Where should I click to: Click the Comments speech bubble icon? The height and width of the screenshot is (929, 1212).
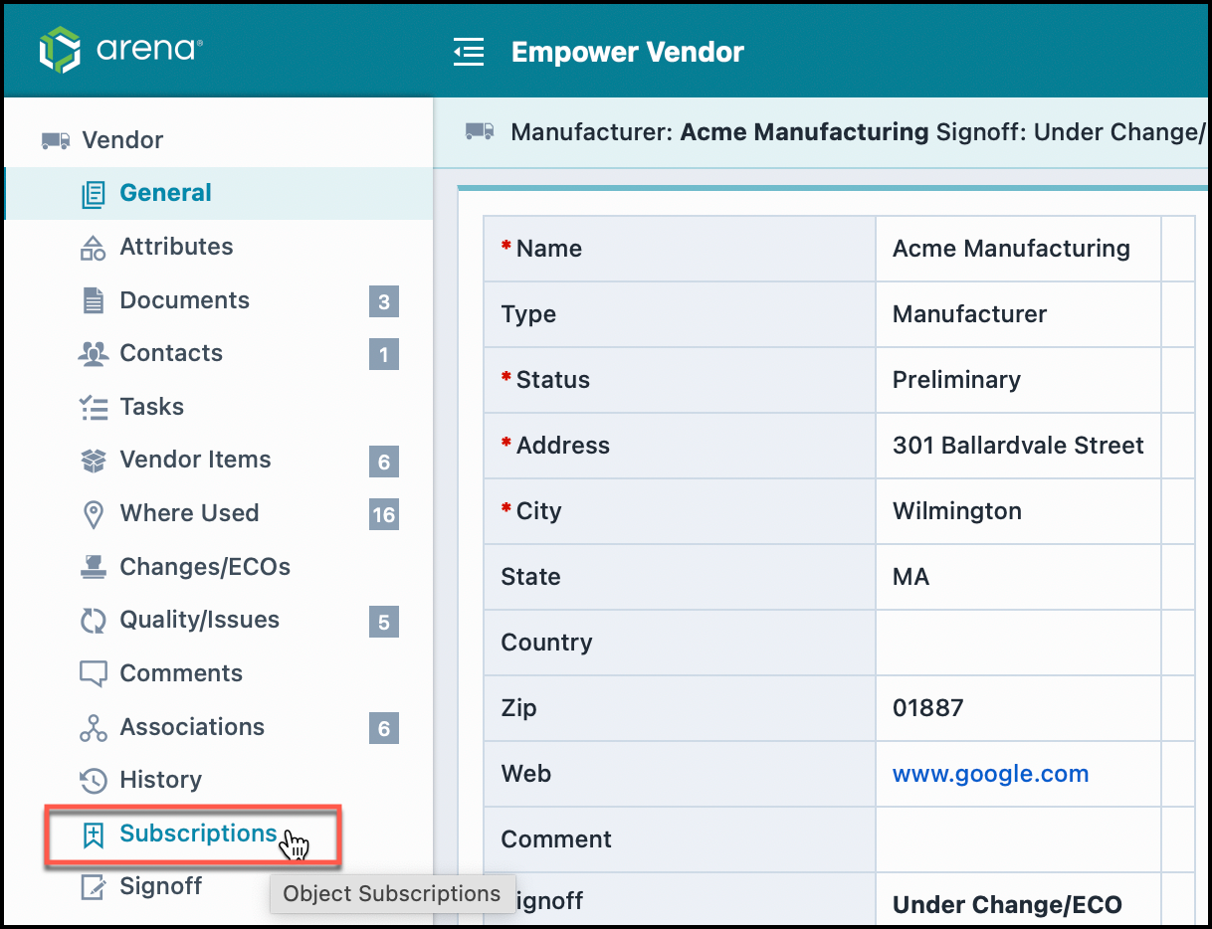93,674
